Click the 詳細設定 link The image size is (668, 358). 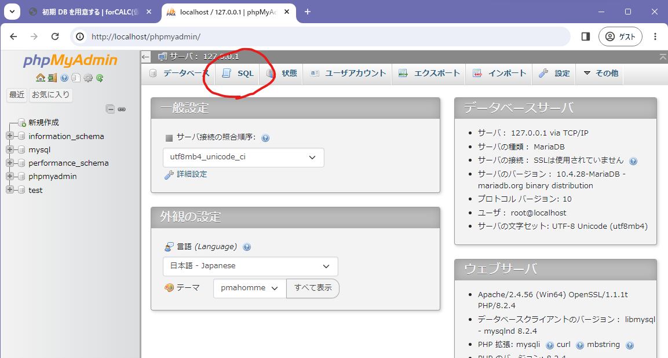191,174
